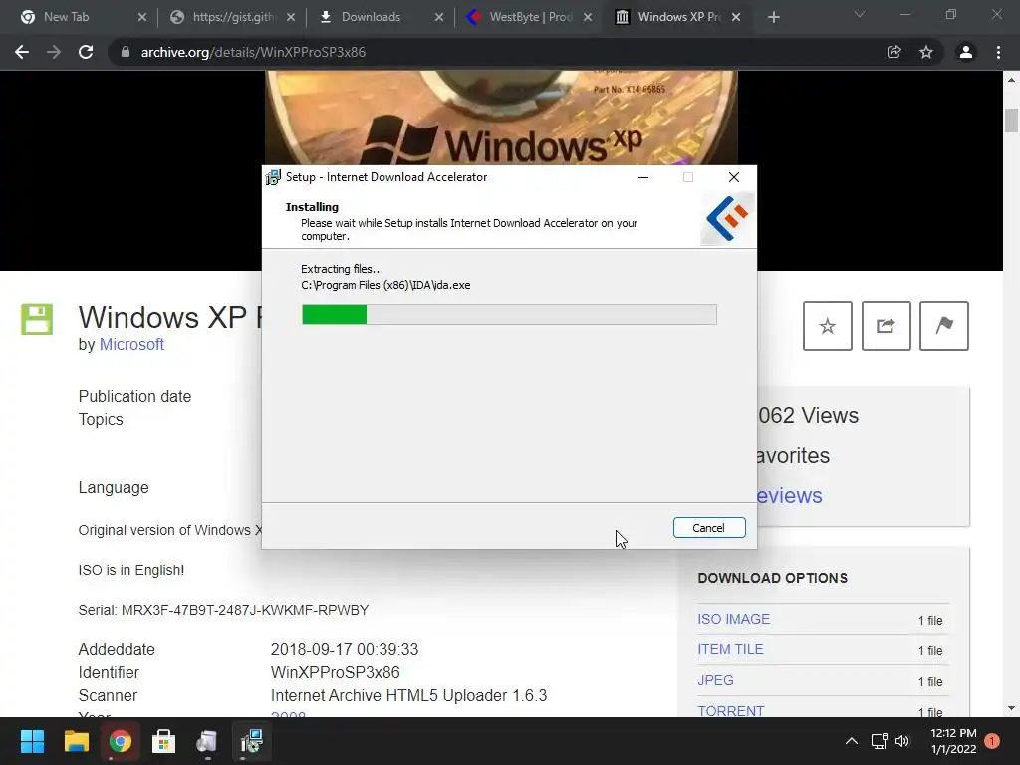Image resolution: width=1020 pixels, height=765 pixels.
Task: Open the Chrome three-dot menu
Action: click(x=998, y=52)
